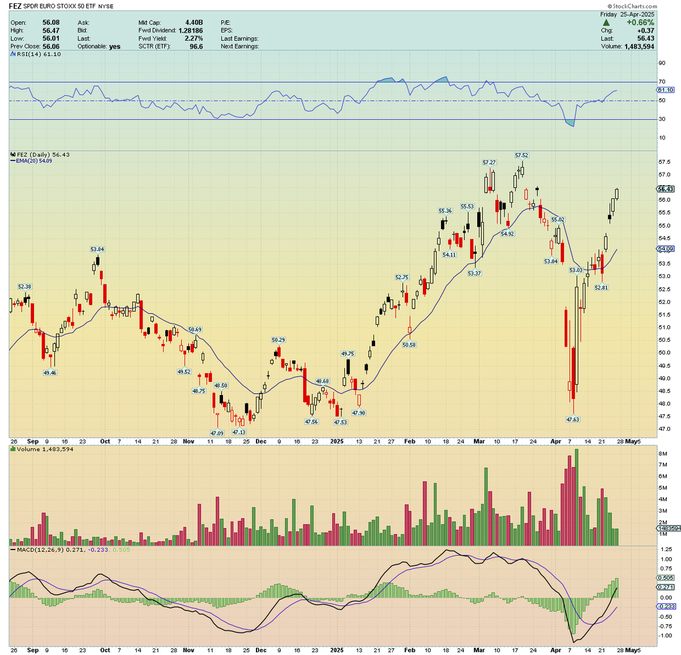The height and width of the screenshot is (655, 681).
Task: Click the Fwd Dividend value 1.28186
Action: pos(191,31)
